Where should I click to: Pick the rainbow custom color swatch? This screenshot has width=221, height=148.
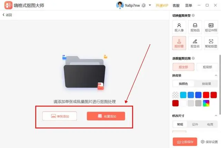(206, 103)
